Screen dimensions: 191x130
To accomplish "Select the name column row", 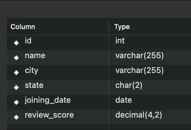I will (35, 55).
